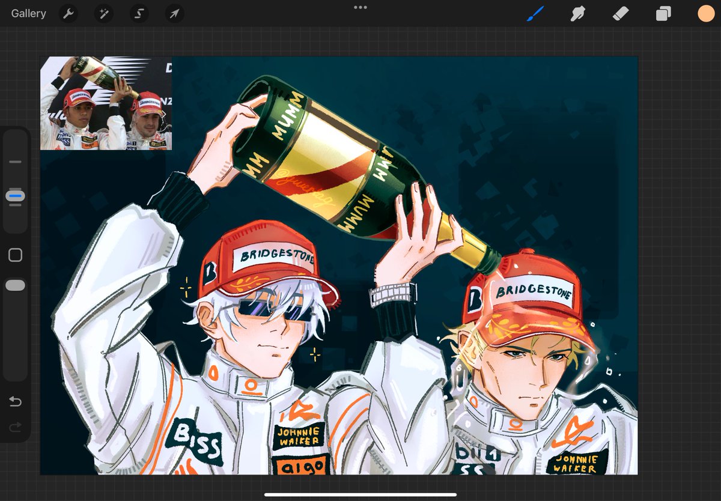Open the Adjustments magic wand menu
The width and height of the screenshot is (721, 501).
(104, 14)
